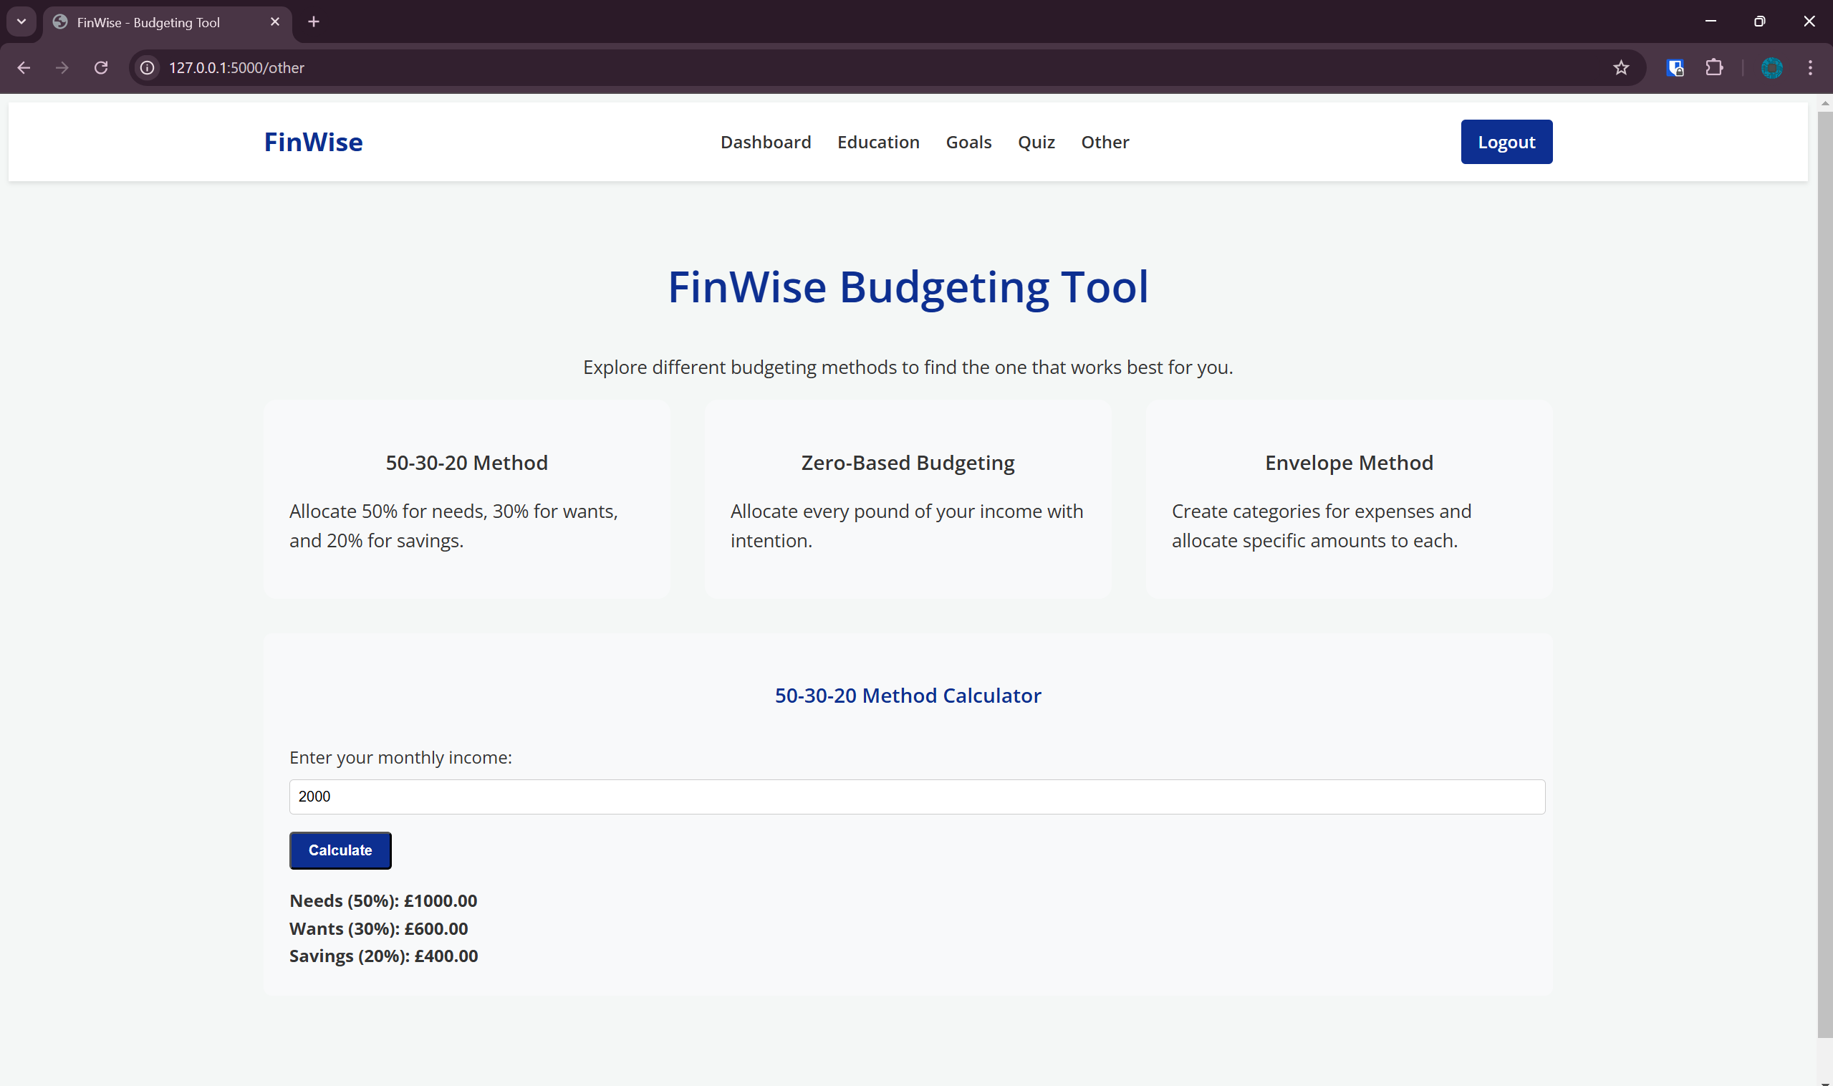Open Chrome three-dot menu
1833x1086 pixels.
click(x=1809, y=67)
